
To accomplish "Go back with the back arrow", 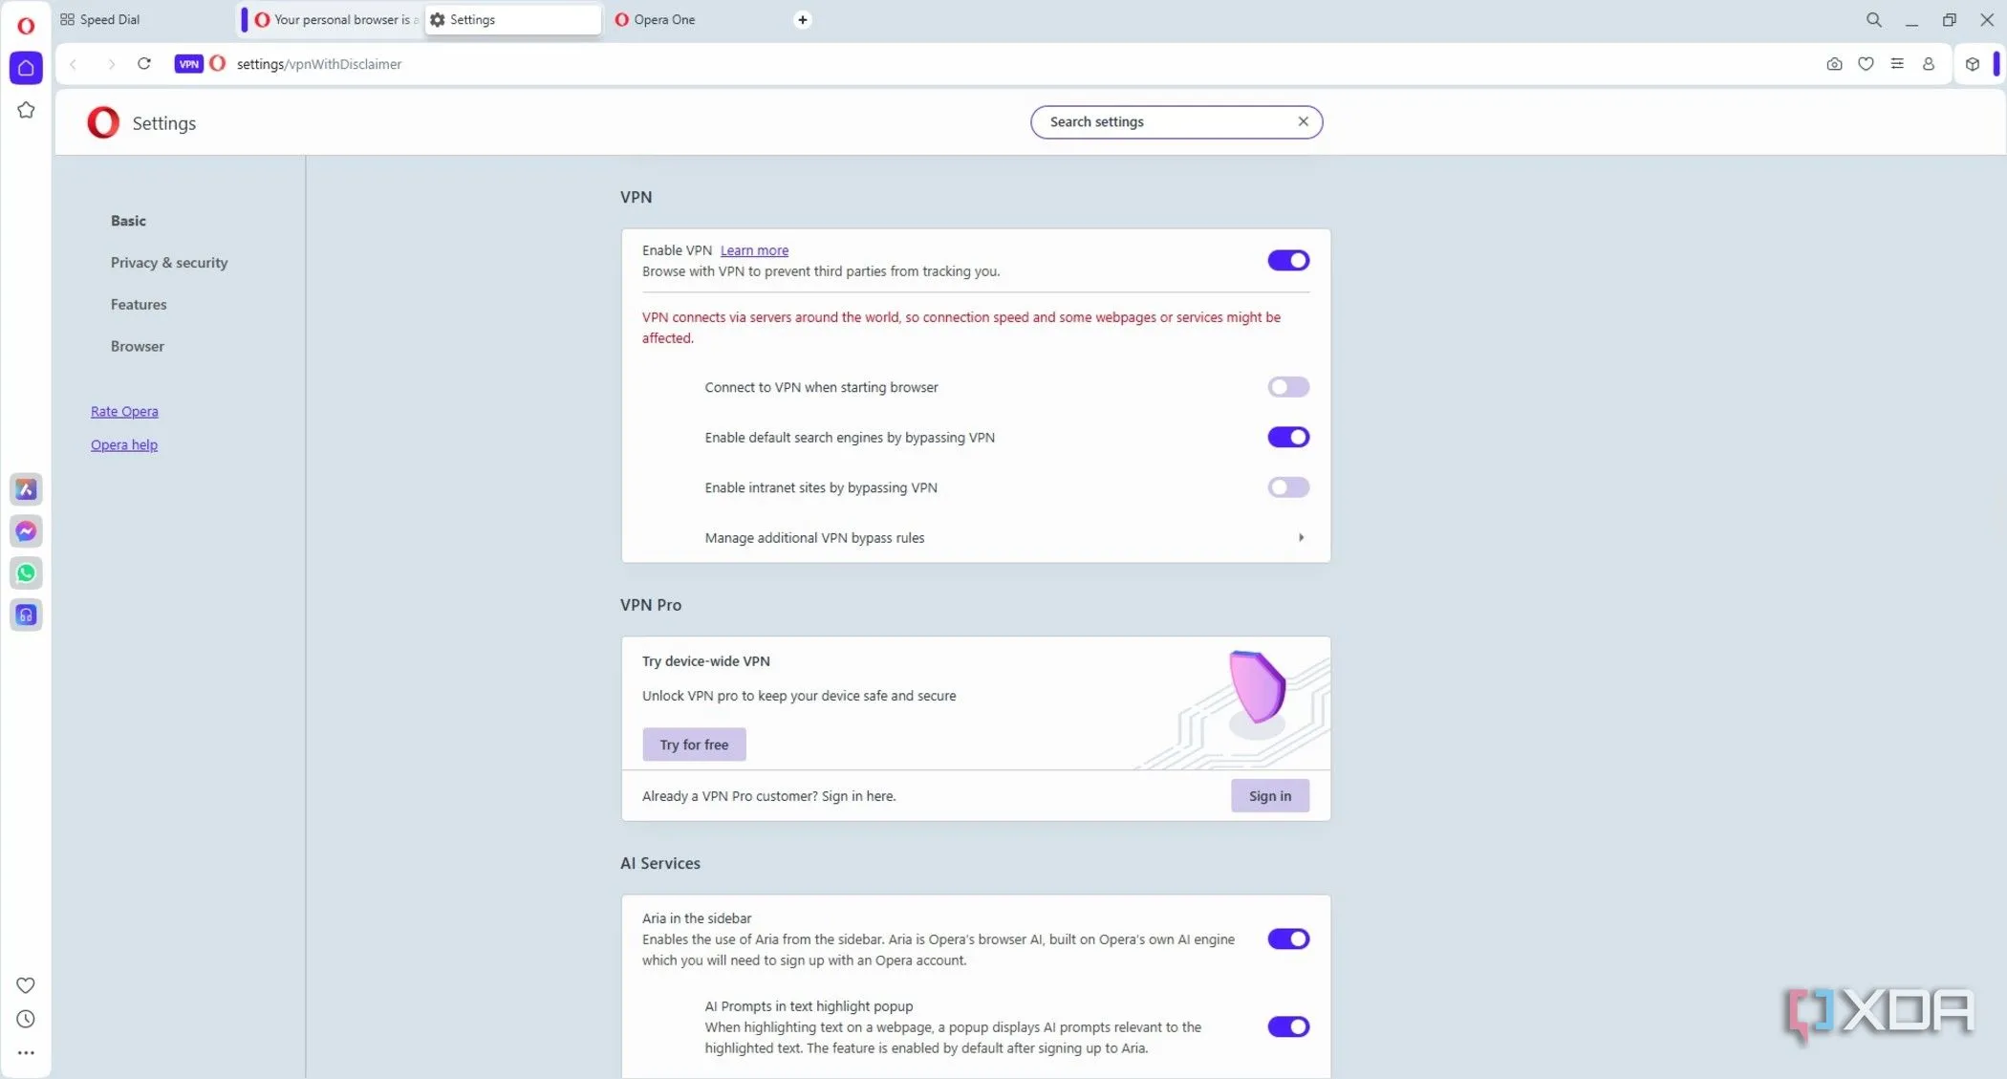I will (x=74, y=64).
